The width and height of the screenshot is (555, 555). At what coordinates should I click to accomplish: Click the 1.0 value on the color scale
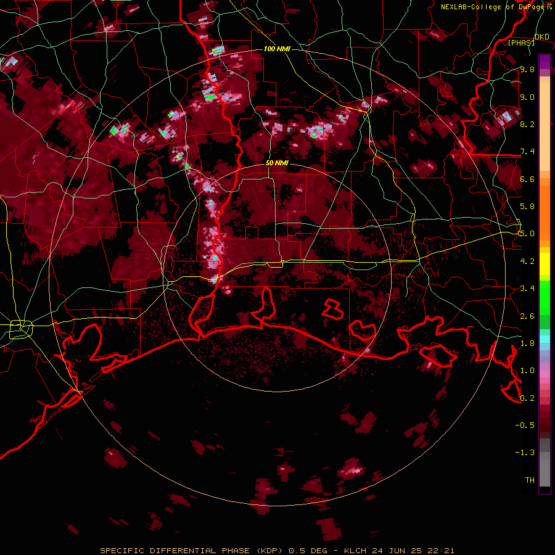pos(527,371)
